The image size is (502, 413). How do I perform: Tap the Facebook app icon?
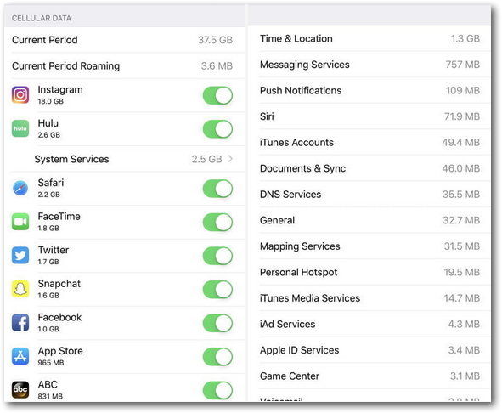click(x=20, y=323)
